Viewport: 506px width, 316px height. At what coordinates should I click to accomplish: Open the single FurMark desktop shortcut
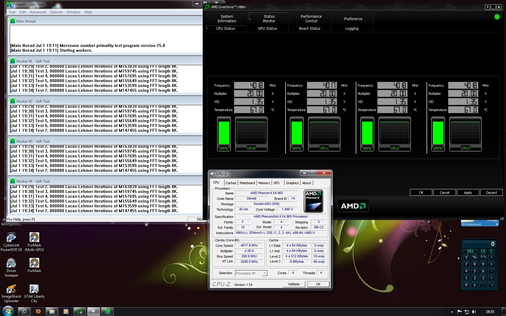(34, 265)
